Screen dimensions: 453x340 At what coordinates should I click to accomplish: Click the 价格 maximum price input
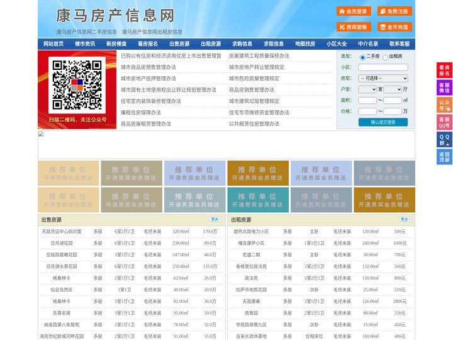(x=393, y=111)
